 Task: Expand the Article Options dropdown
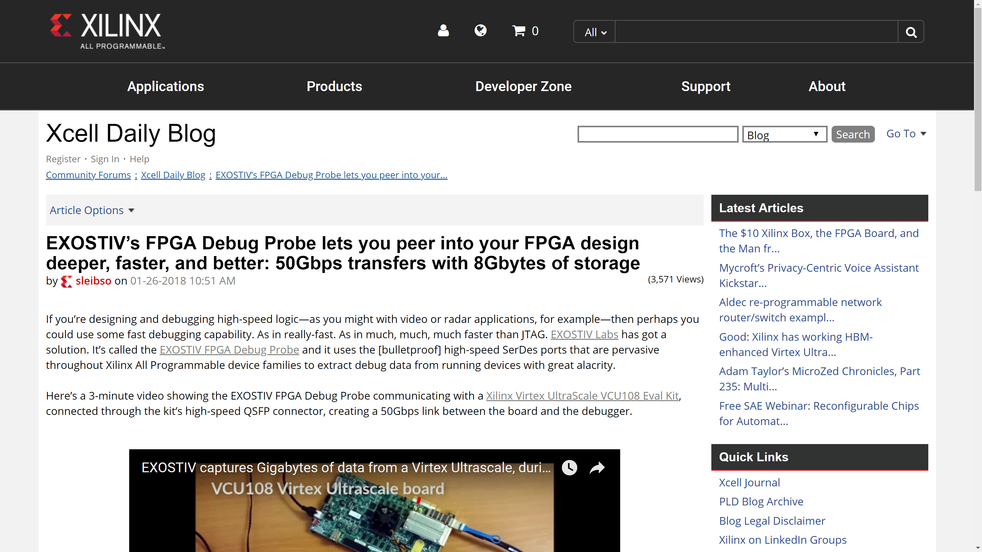[92, 210]
